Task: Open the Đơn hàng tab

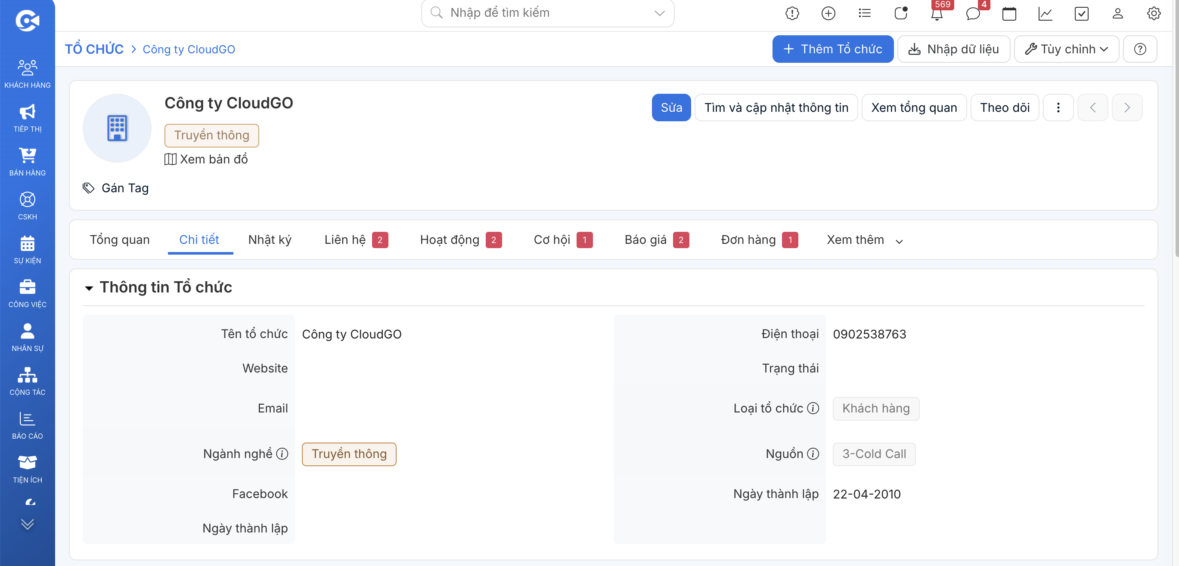Action: click(759, 240)
